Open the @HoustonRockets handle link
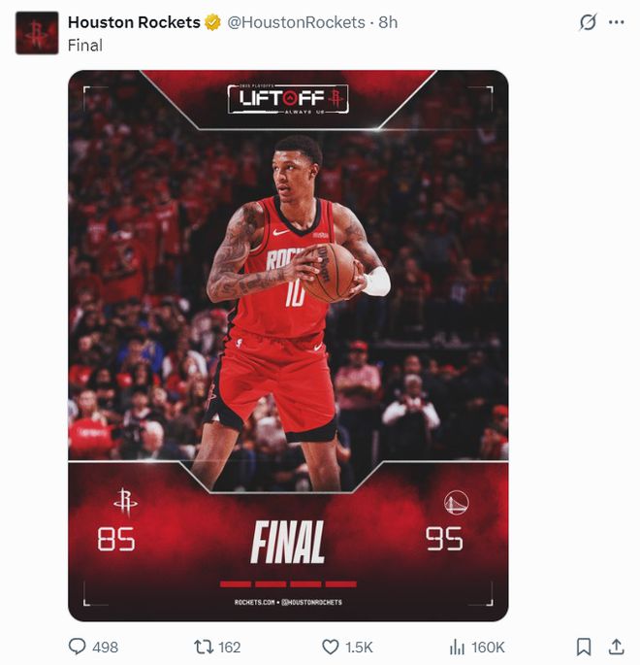 pos(296,22)
